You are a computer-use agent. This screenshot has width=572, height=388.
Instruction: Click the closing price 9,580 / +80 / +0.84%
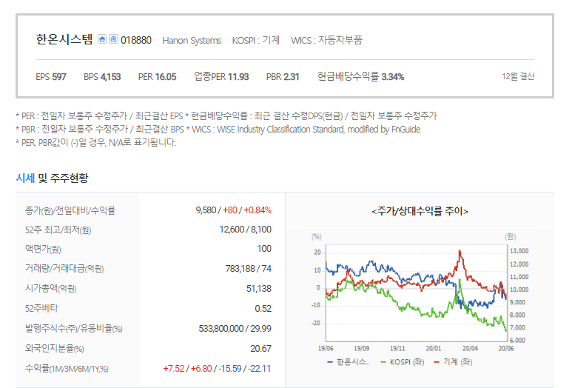tap(234, 210)
